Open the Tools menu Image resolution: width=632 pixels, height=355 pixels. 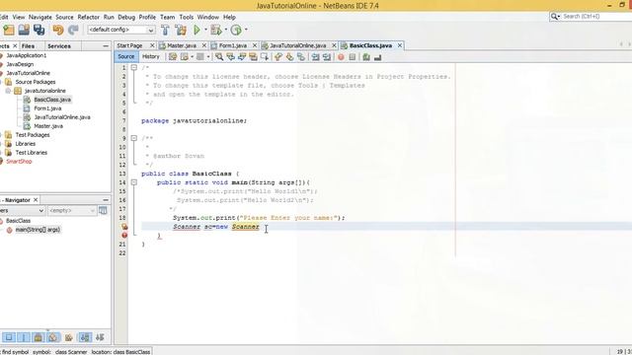pyautogui.click(x=187, y=18)
